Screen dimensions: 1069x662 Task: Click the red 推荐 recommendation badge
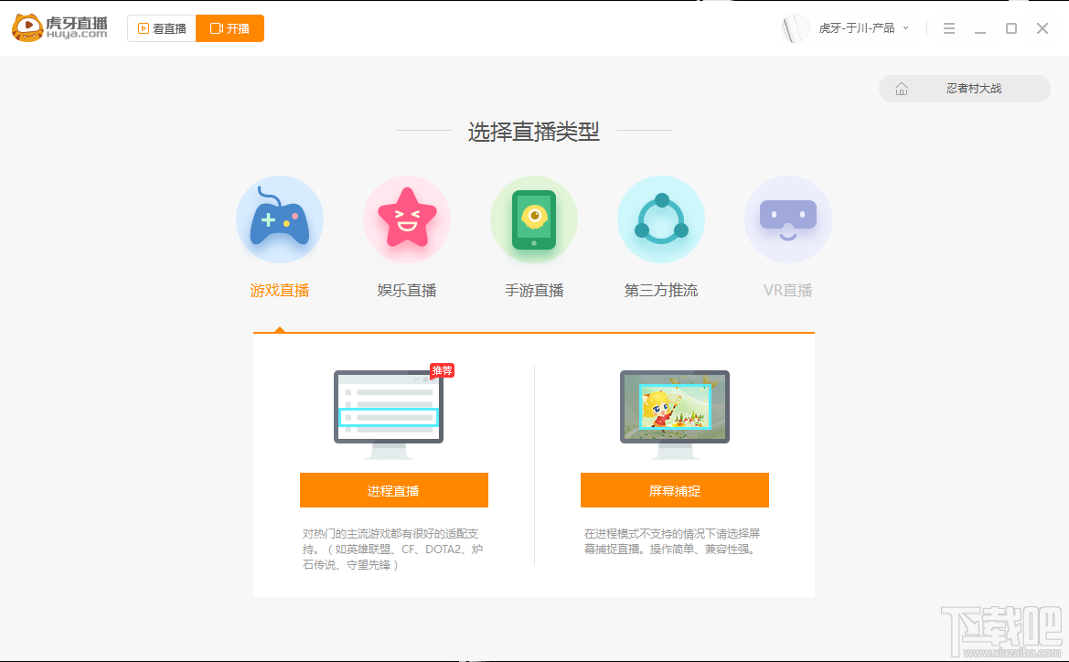442,370
